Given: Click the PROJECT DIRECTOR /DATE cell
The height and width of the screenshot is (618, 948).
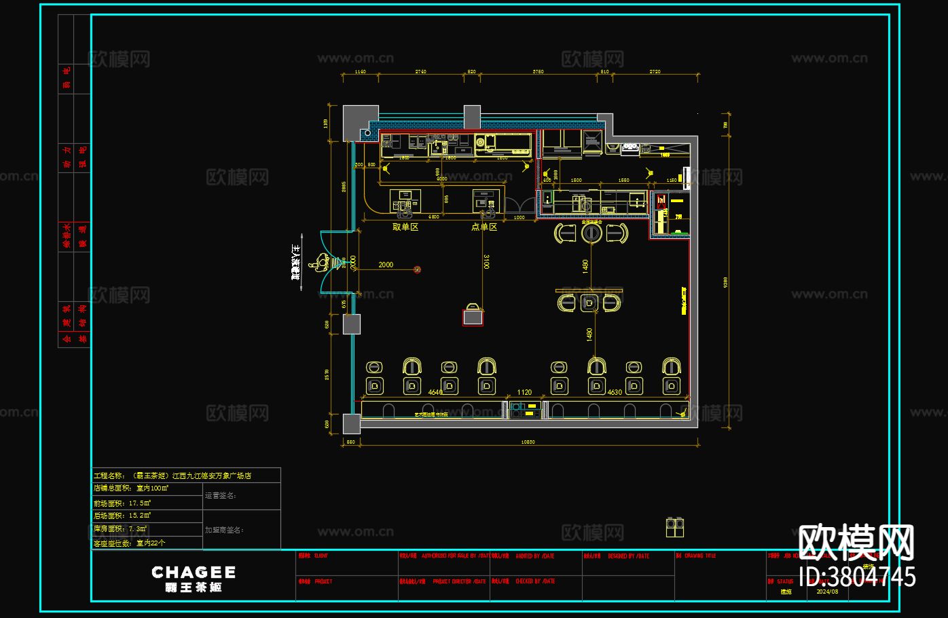Looking at the screenshot, I should [x=444, y=588].
